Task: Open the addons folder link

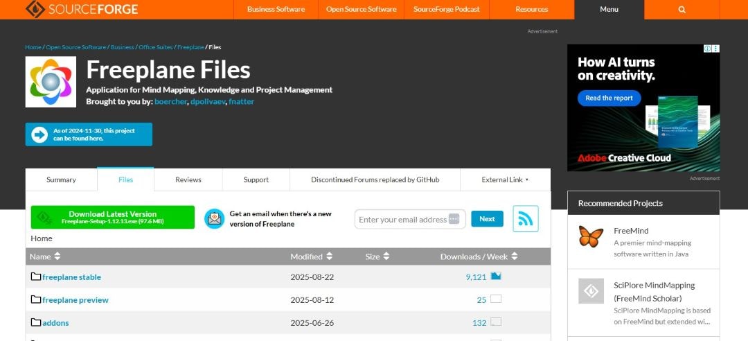Action: [x=55, y=323]
